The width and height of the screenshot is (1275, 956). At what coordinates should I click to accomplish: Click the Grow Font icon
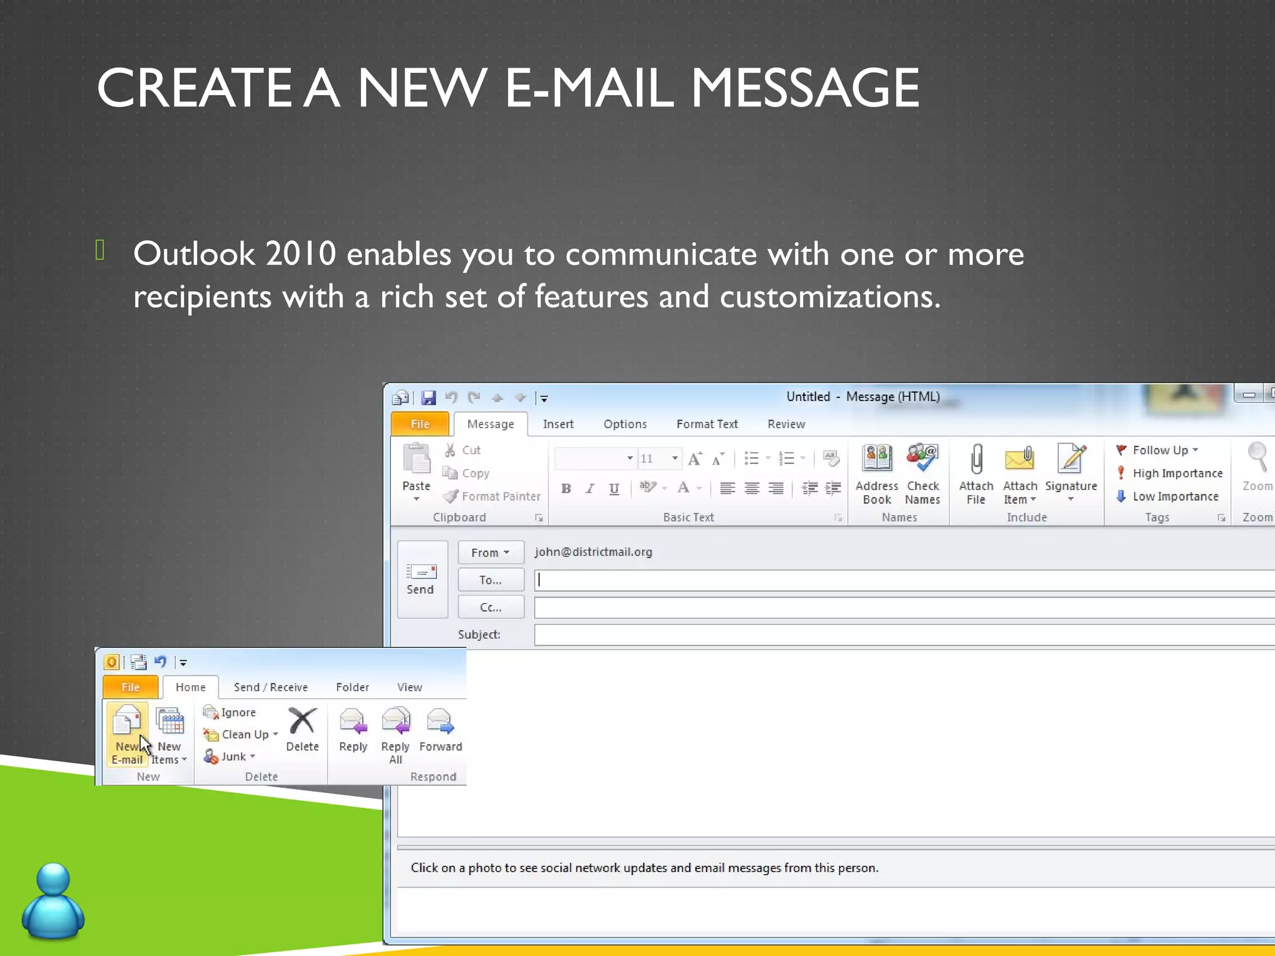tap(695, 459)
